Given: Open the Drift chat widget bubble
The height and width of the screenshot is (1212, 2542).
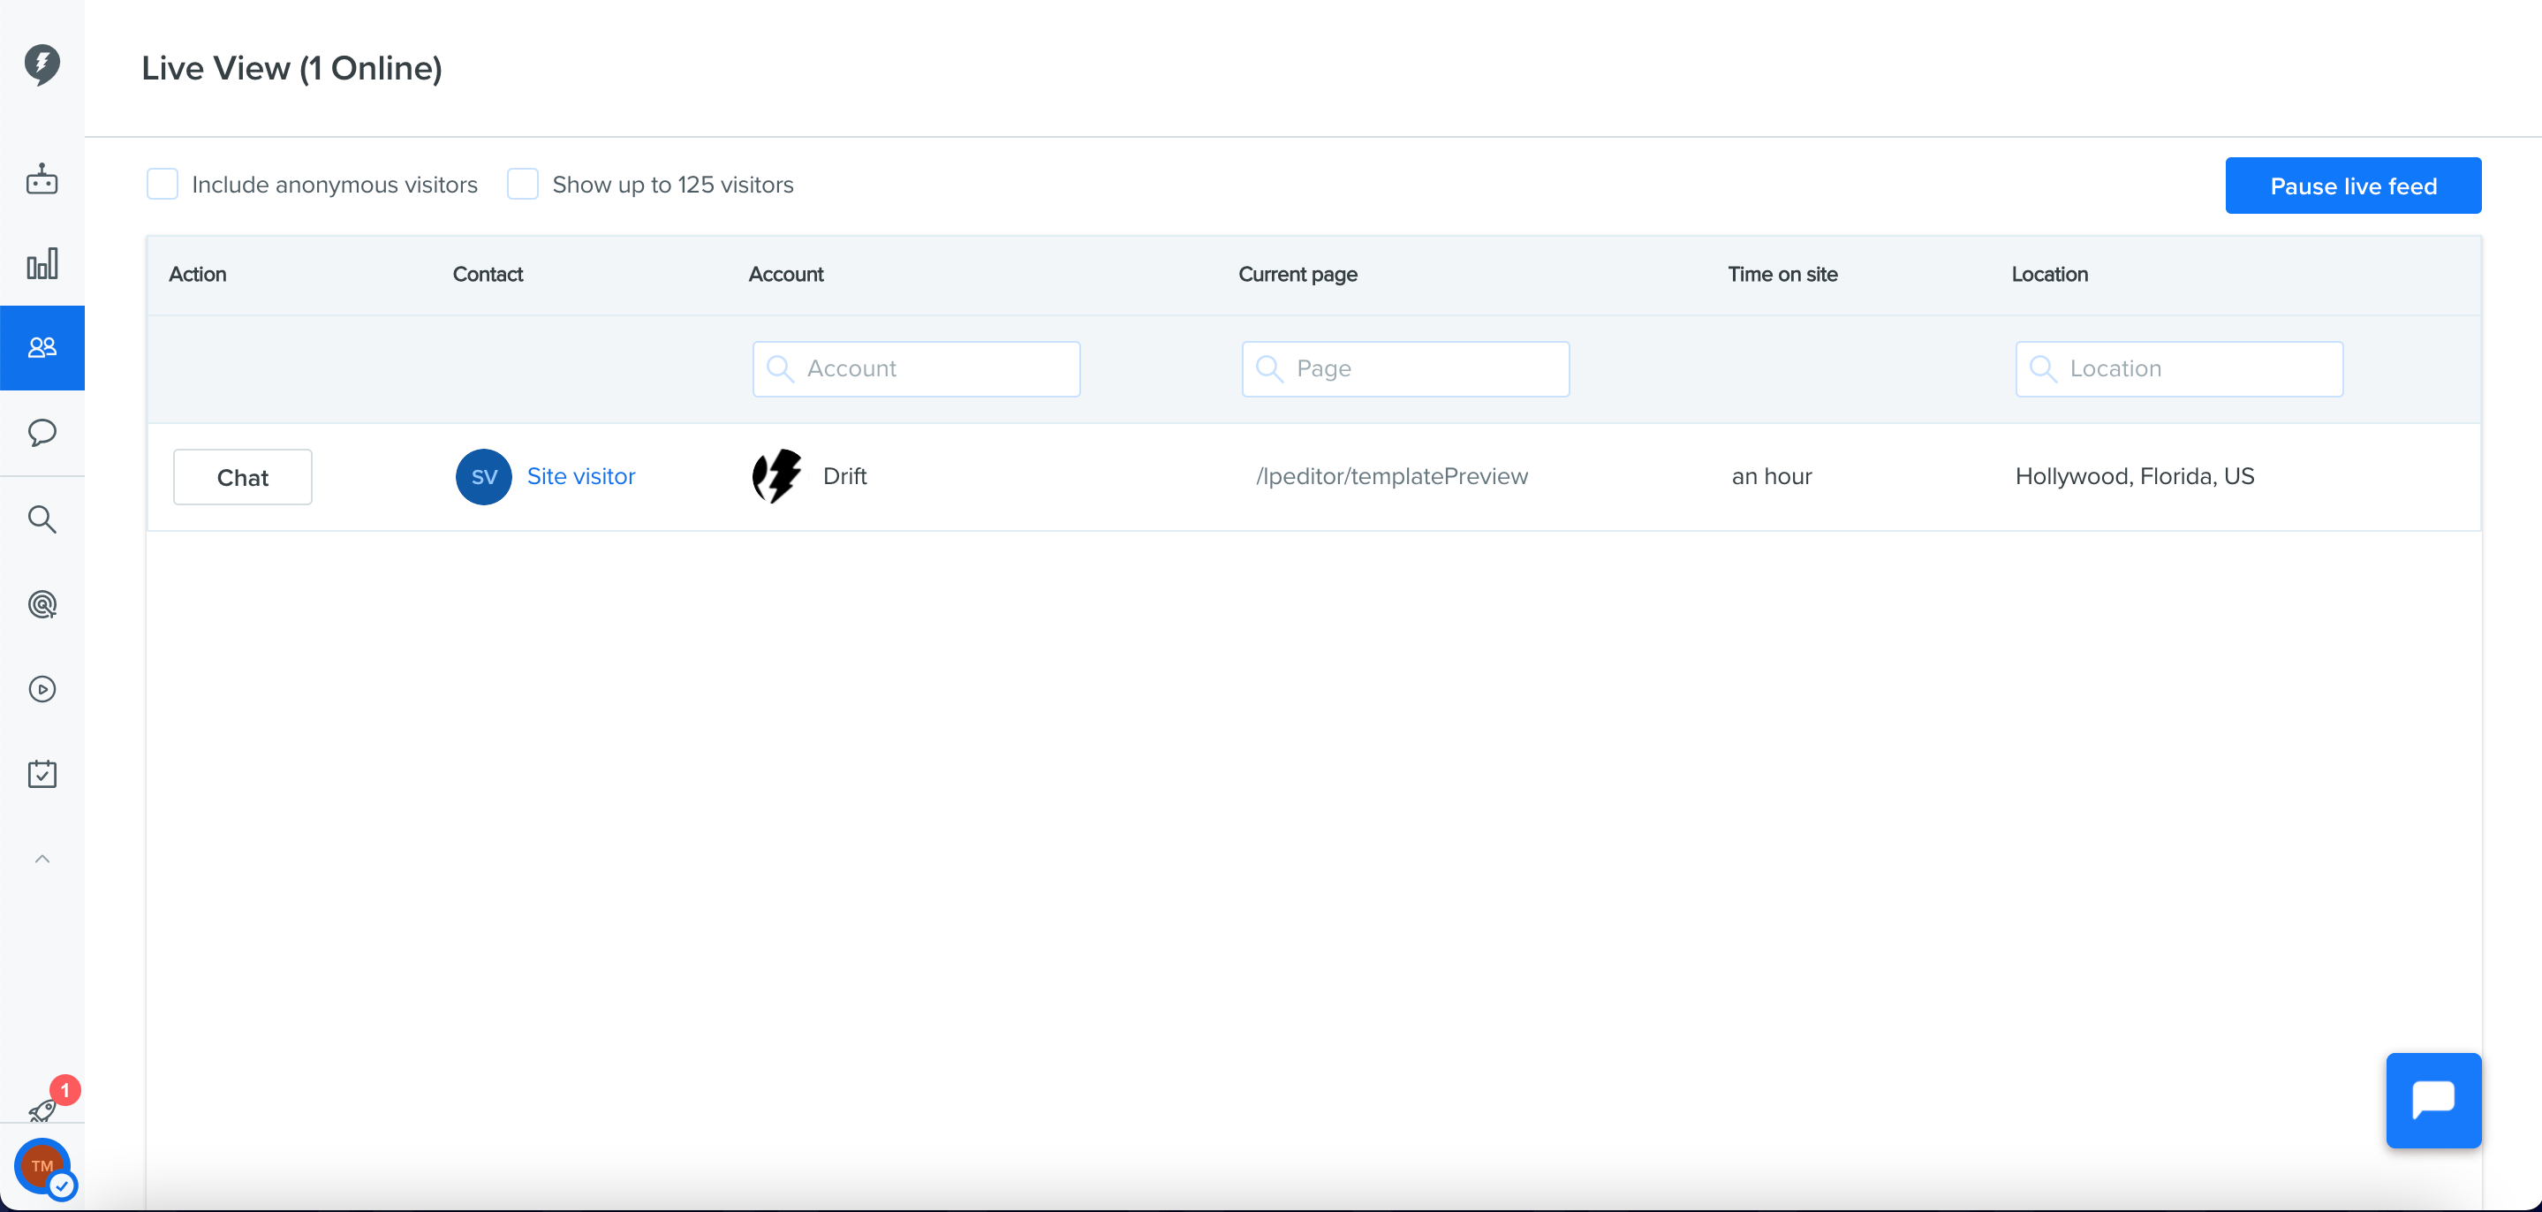Looking at the screenshot, I should [x=2432, y=1100].
